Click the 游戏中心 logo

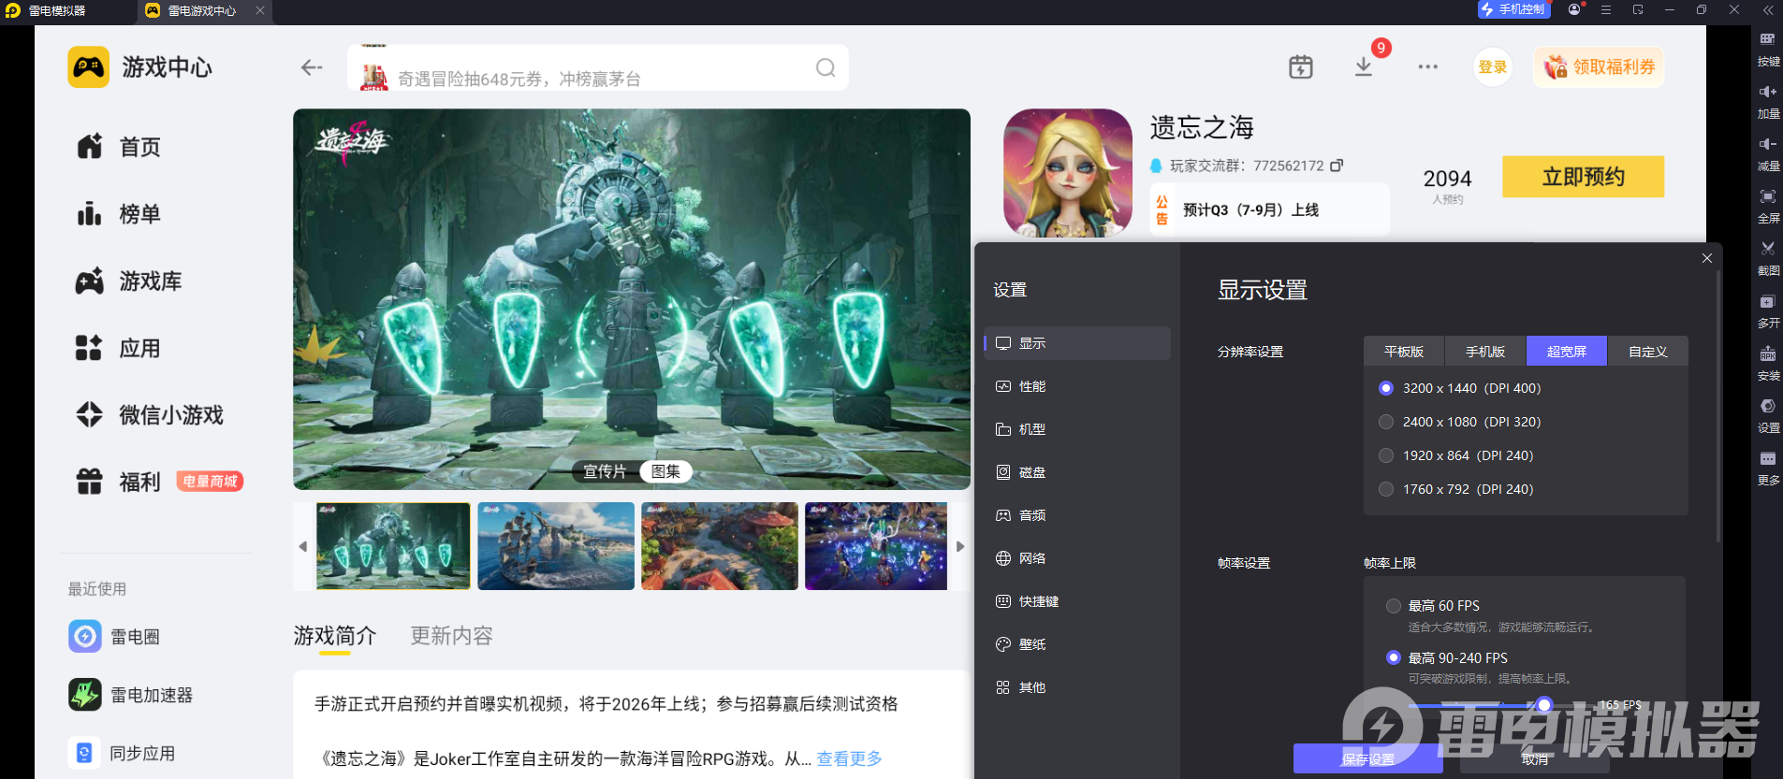tap(89, 67)
